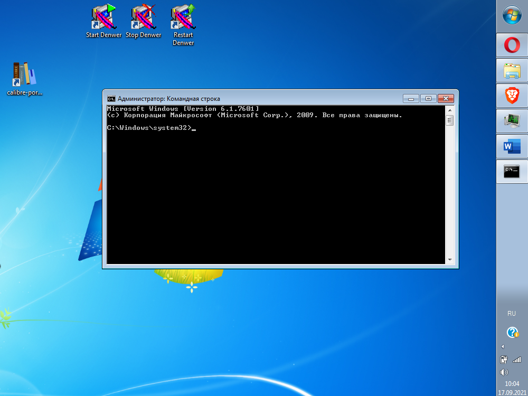Viewport: 528px width, 396px height.
Task: Switch the RU input language indicator
Action: [511, 314]
